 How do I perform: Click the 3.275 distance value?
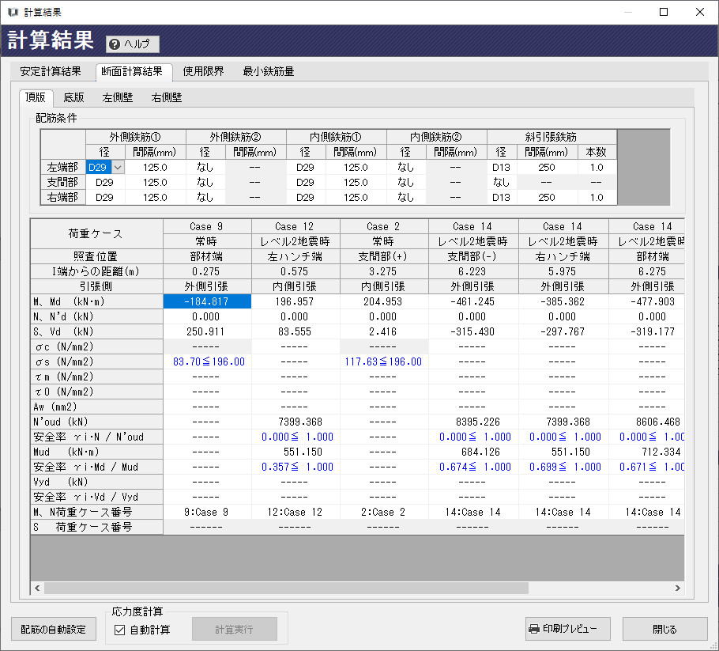click(x=383, y=271)
